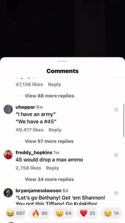React with the laughing emoji (897)

pos(16,213)
